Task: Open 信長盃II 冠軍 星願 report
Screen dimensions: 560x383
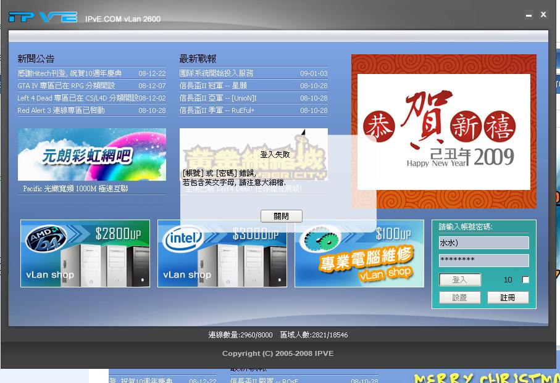Action: 253,86
